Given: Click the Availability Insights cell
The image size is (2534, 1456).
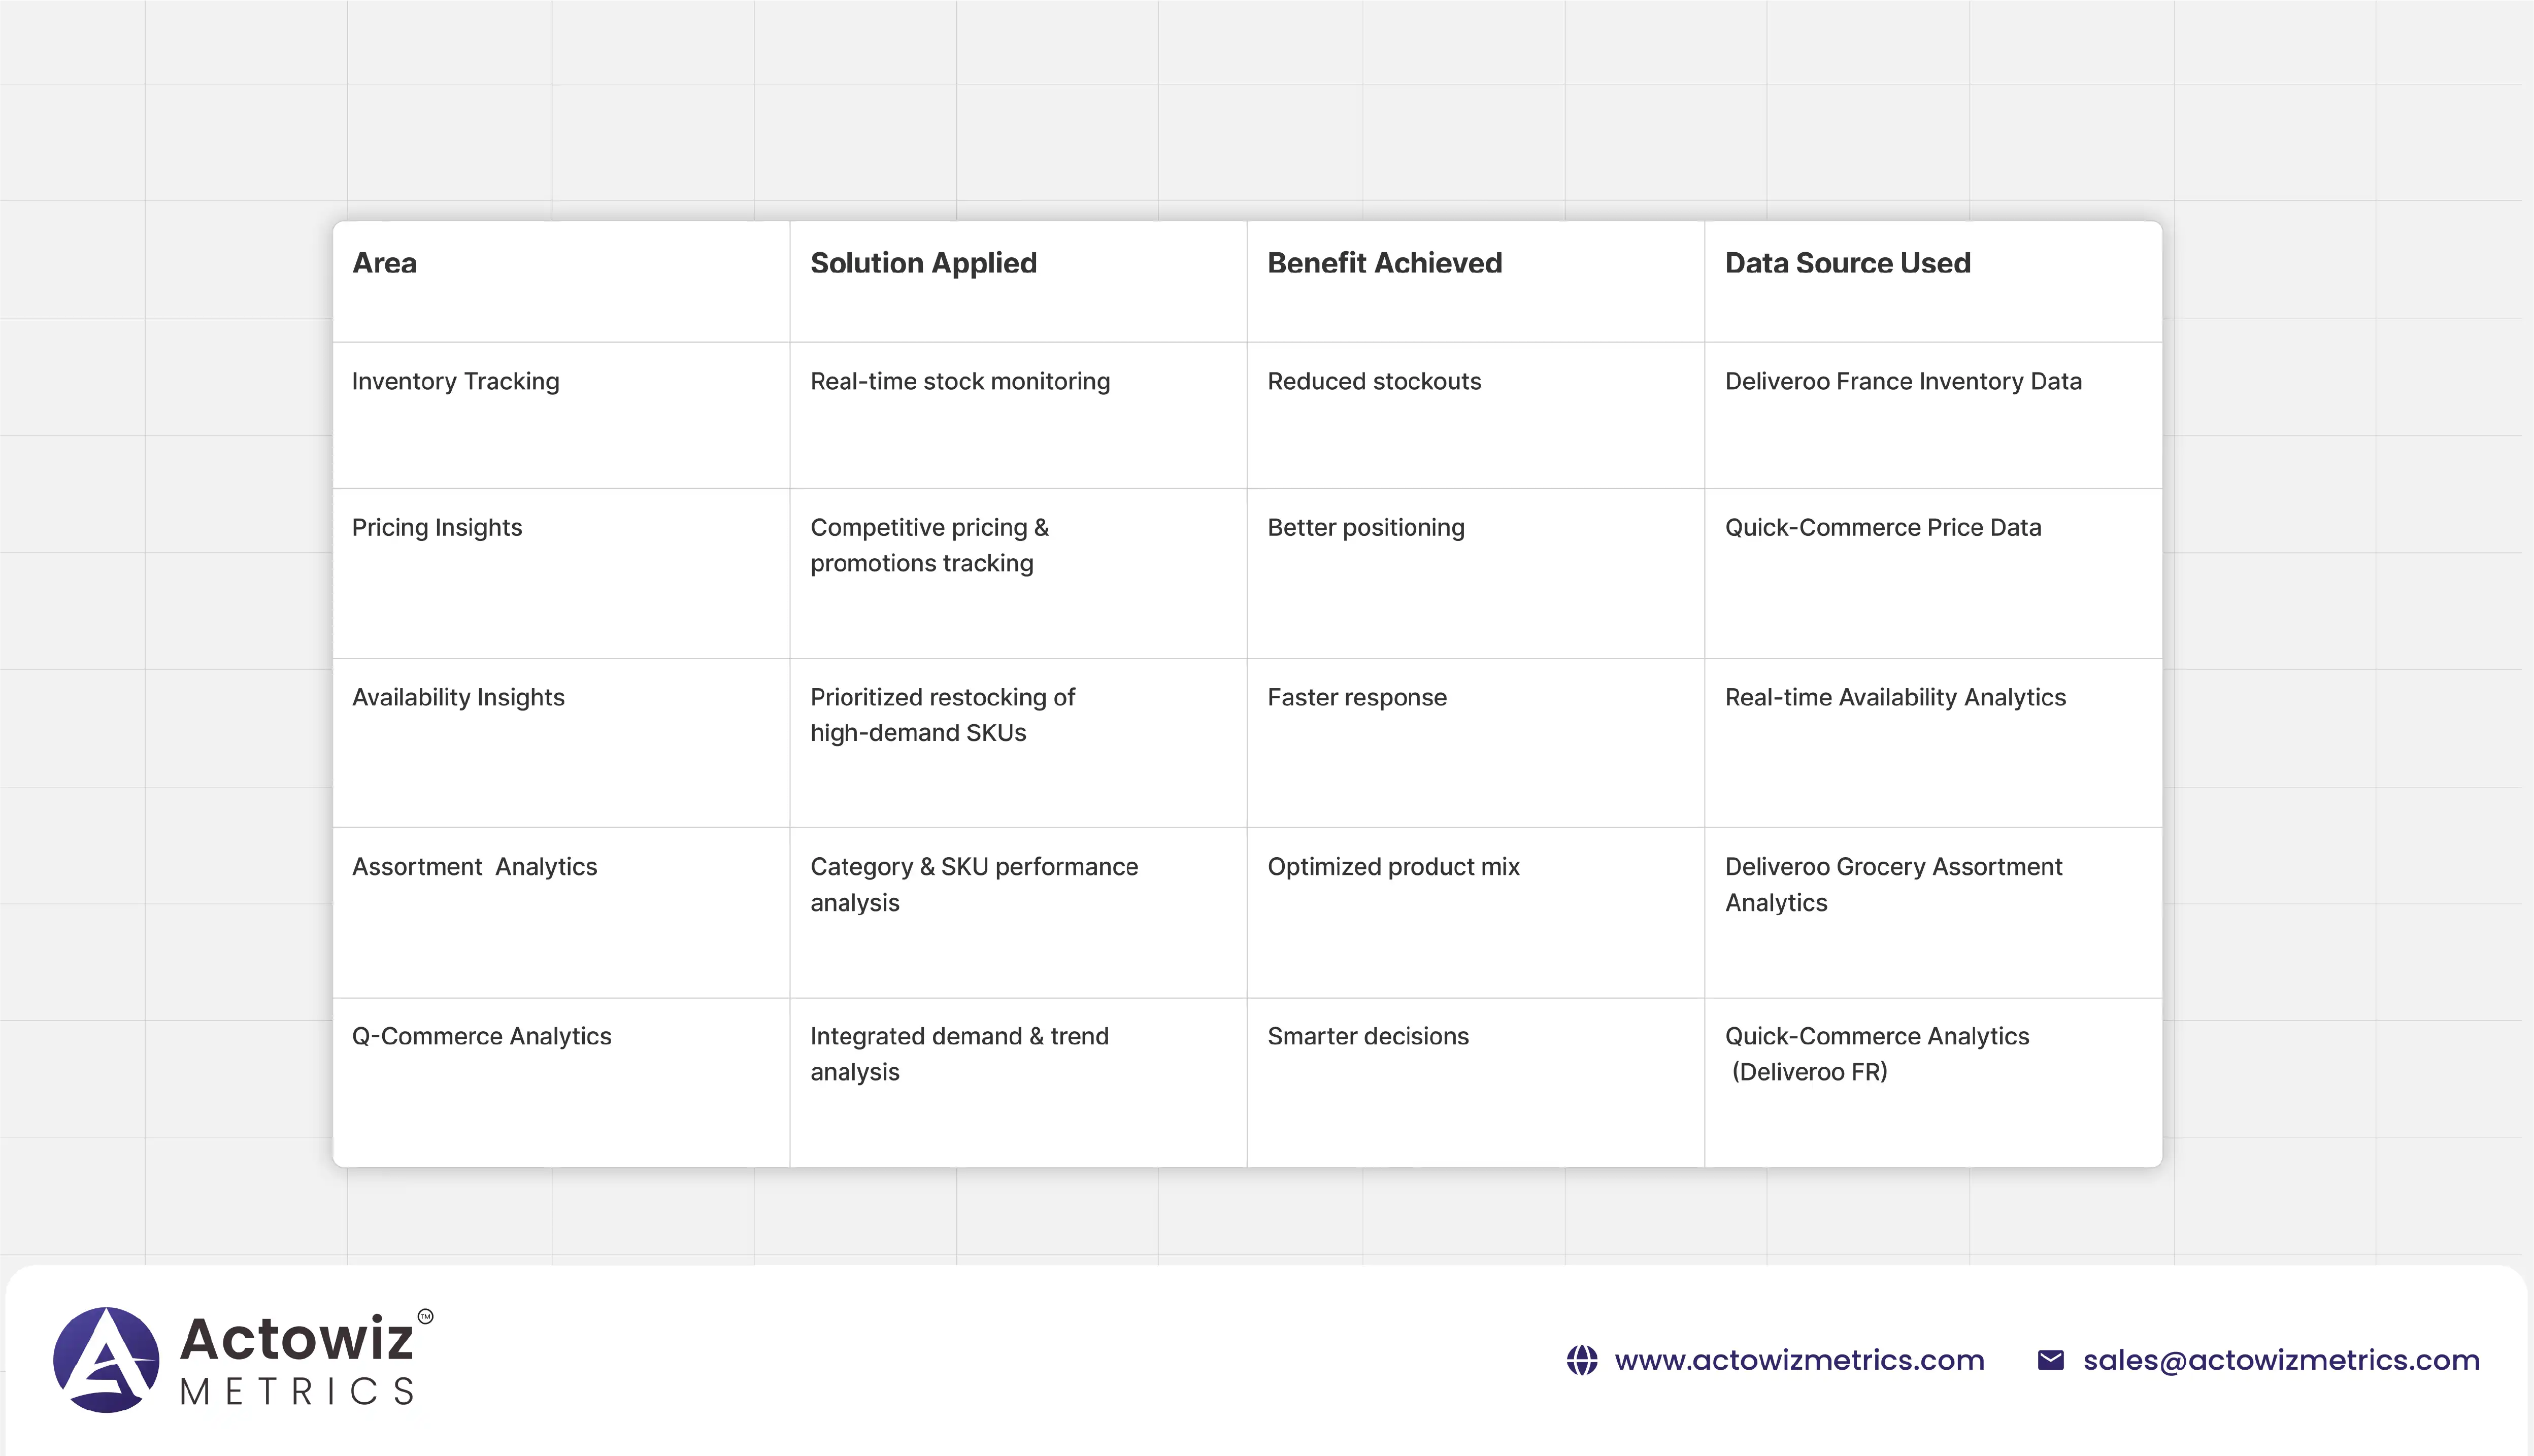Looking at the screenshot, I should tap(458, 697).
